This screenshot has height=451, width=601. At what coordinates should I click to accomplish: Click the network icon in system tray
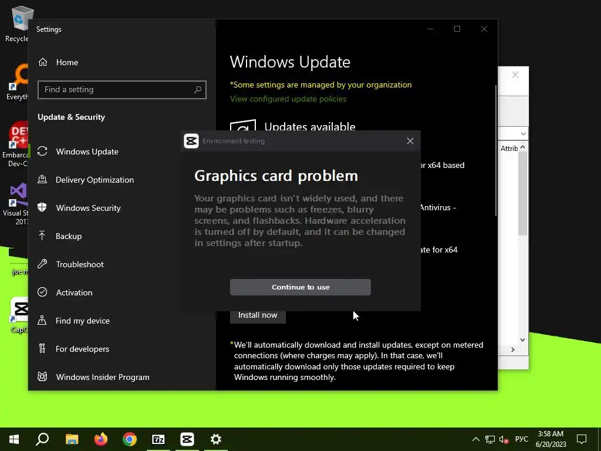489,439
